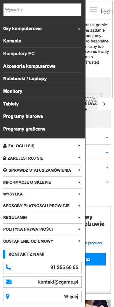Click the banner next-slide arrow

pyautogui.click(x=104, y=104)
